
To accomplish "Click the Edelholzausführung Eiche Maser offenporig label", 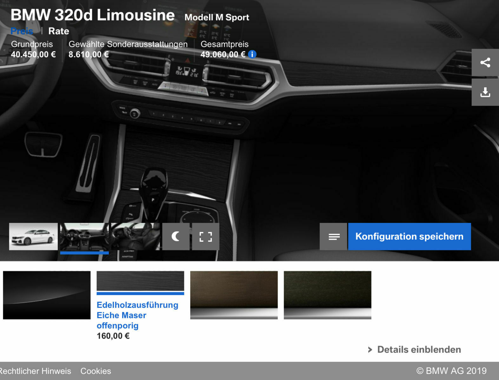I will pyautogui.click(x=137, y=315).
